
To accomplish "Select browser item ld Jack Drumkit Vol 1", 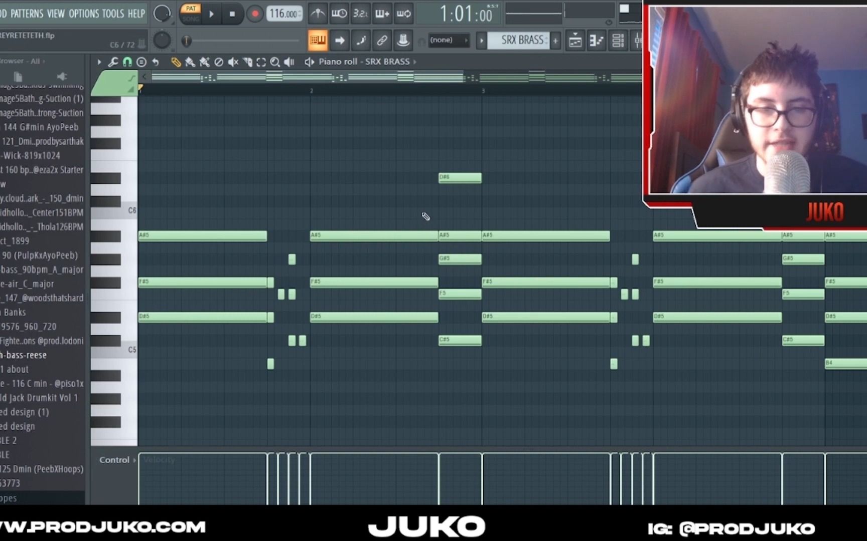I will pyautogui.click(x=39, y=398).
